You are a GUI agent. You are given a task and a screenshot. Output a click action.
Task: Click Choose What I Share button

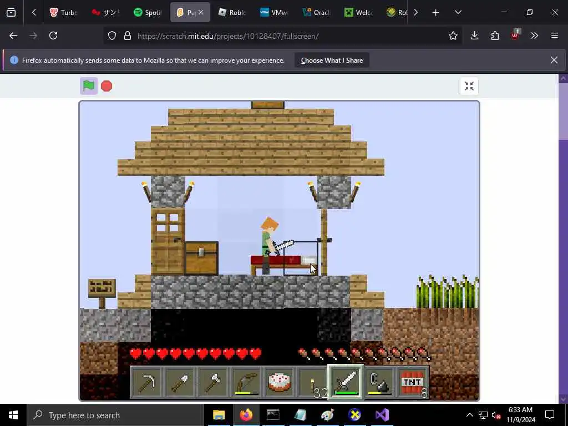(x=332, y=60)
